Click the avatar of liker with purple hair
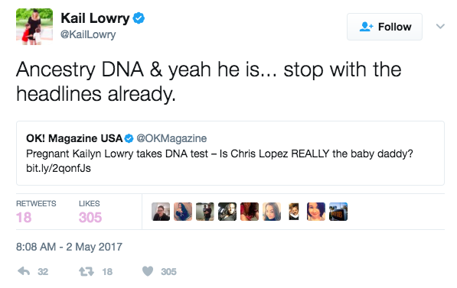This screenshot has width=457, height=288. pyautogui.click(x=316, y=212)
